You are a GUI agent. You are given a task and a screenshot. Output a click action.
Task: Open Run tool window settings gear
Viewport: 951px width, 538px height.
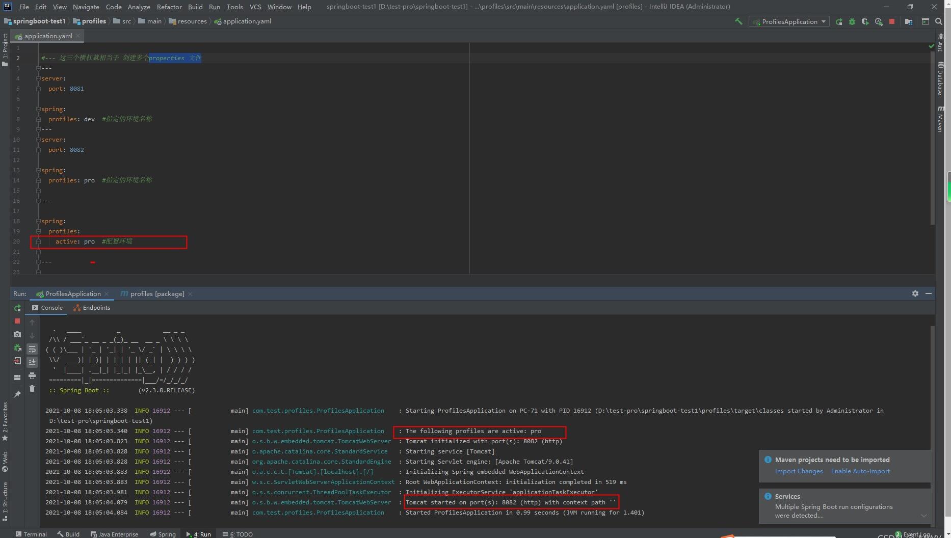(915, 293)
